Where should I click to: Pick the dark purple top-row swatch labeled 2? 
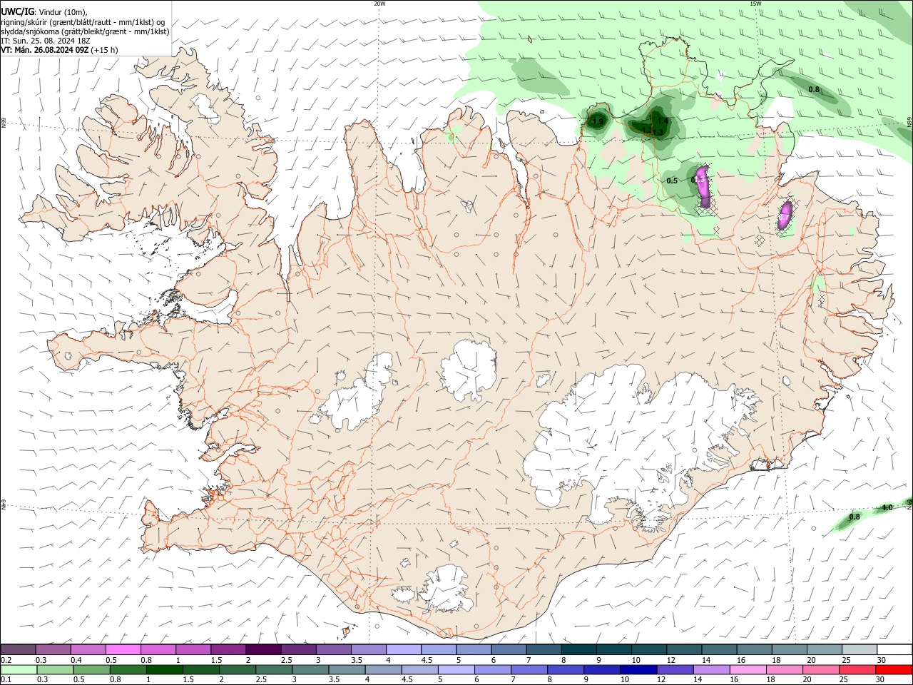[x=262, y=650]
